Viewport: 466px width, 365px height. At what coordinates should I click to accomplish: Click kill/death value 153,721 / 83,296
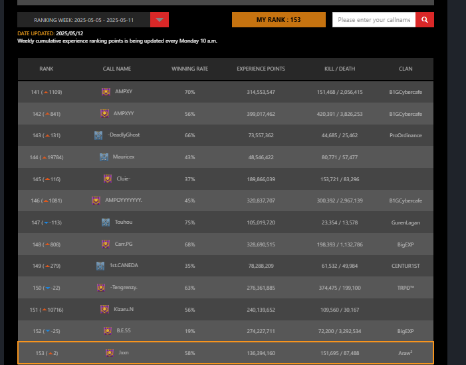point(340,179)
